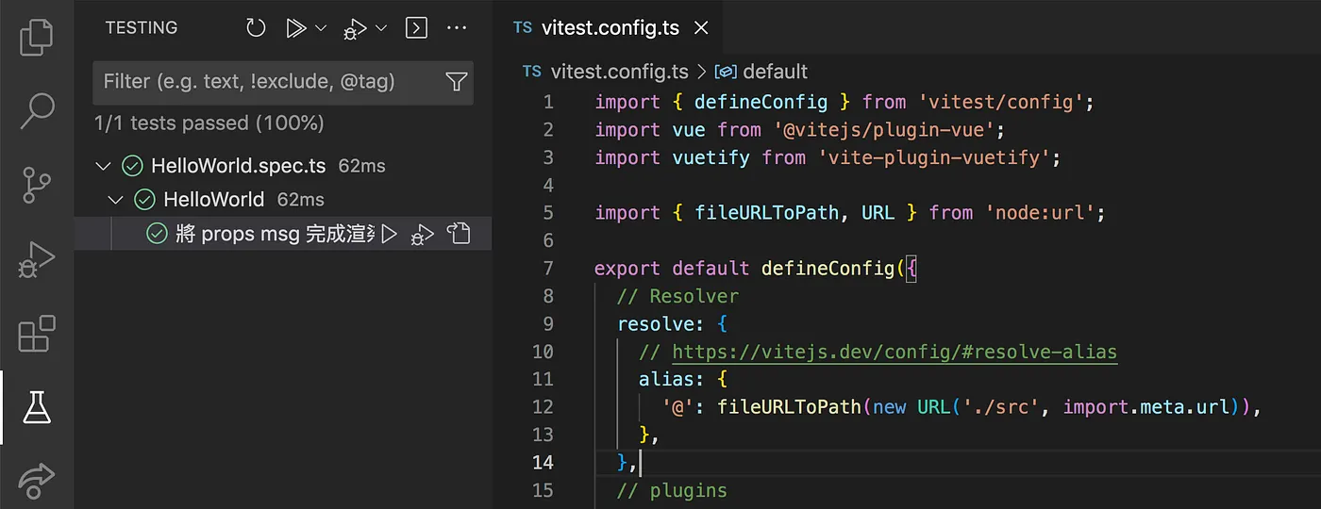Click 62ms duration beside HelloWorld.spec.ts
1321x509 pixels.
click(x=362, y=167)
